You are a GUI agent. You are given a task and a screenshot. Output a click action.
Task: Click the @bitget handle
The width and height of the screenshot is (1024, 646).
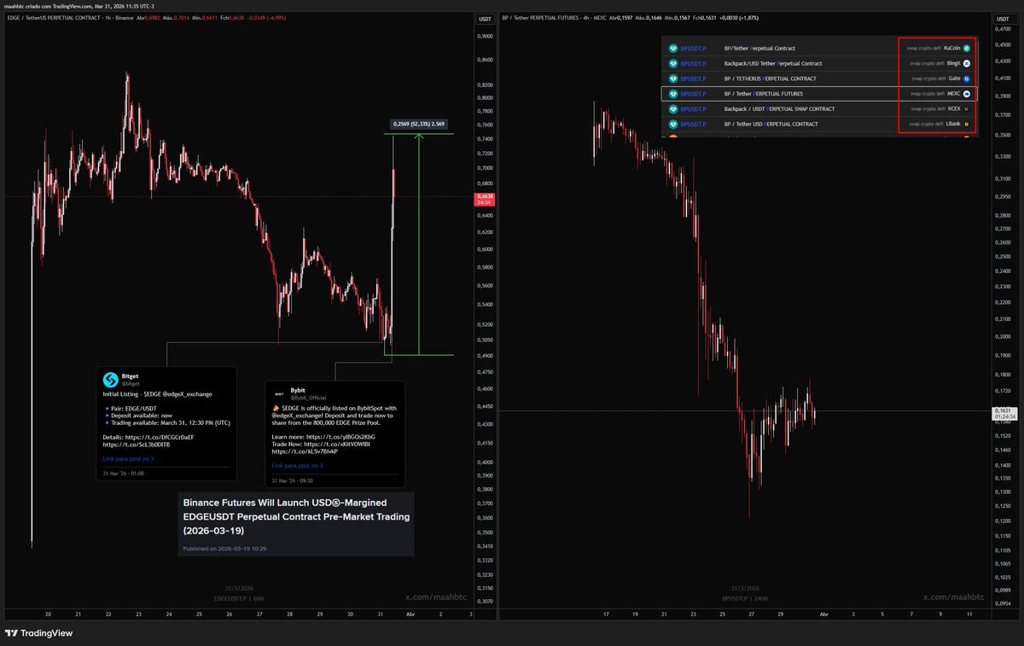pyautogui.click(x=131, y=384)
